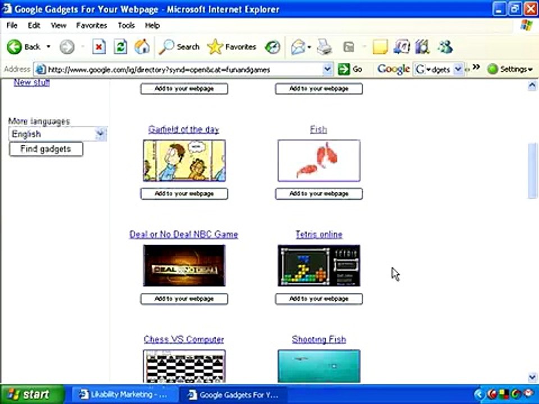Viewport: 539px width, 404px height.
Task: Click the Tetris game thumbnail
Action: click(319, 265)
